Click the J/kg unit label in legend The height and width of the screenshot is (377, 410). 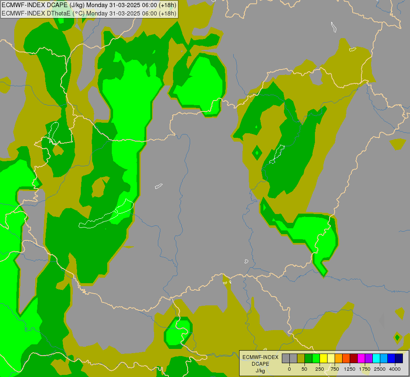[260, 371]
